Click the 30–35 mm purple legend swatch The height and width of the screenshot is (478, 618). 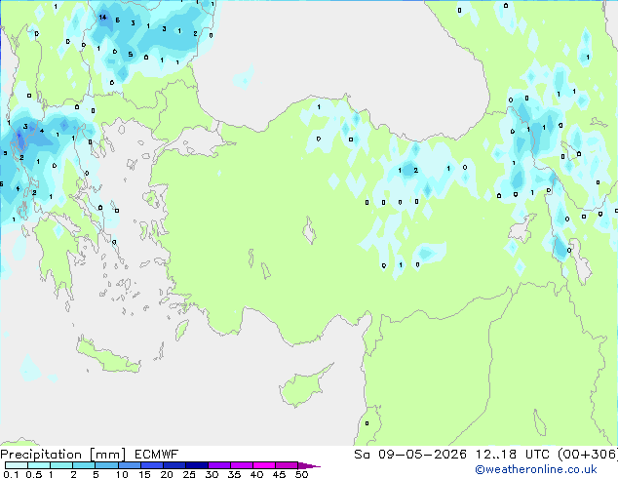pyautogui.click(x=218, y=465)
